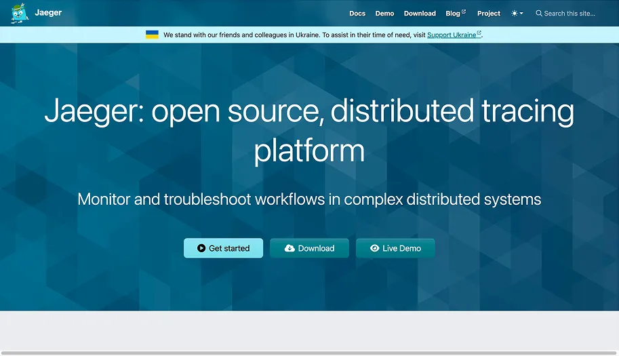The height and width of the screenshot is (356, 619).
Task: Visit the Blog nav link
Action: point(456,14)
